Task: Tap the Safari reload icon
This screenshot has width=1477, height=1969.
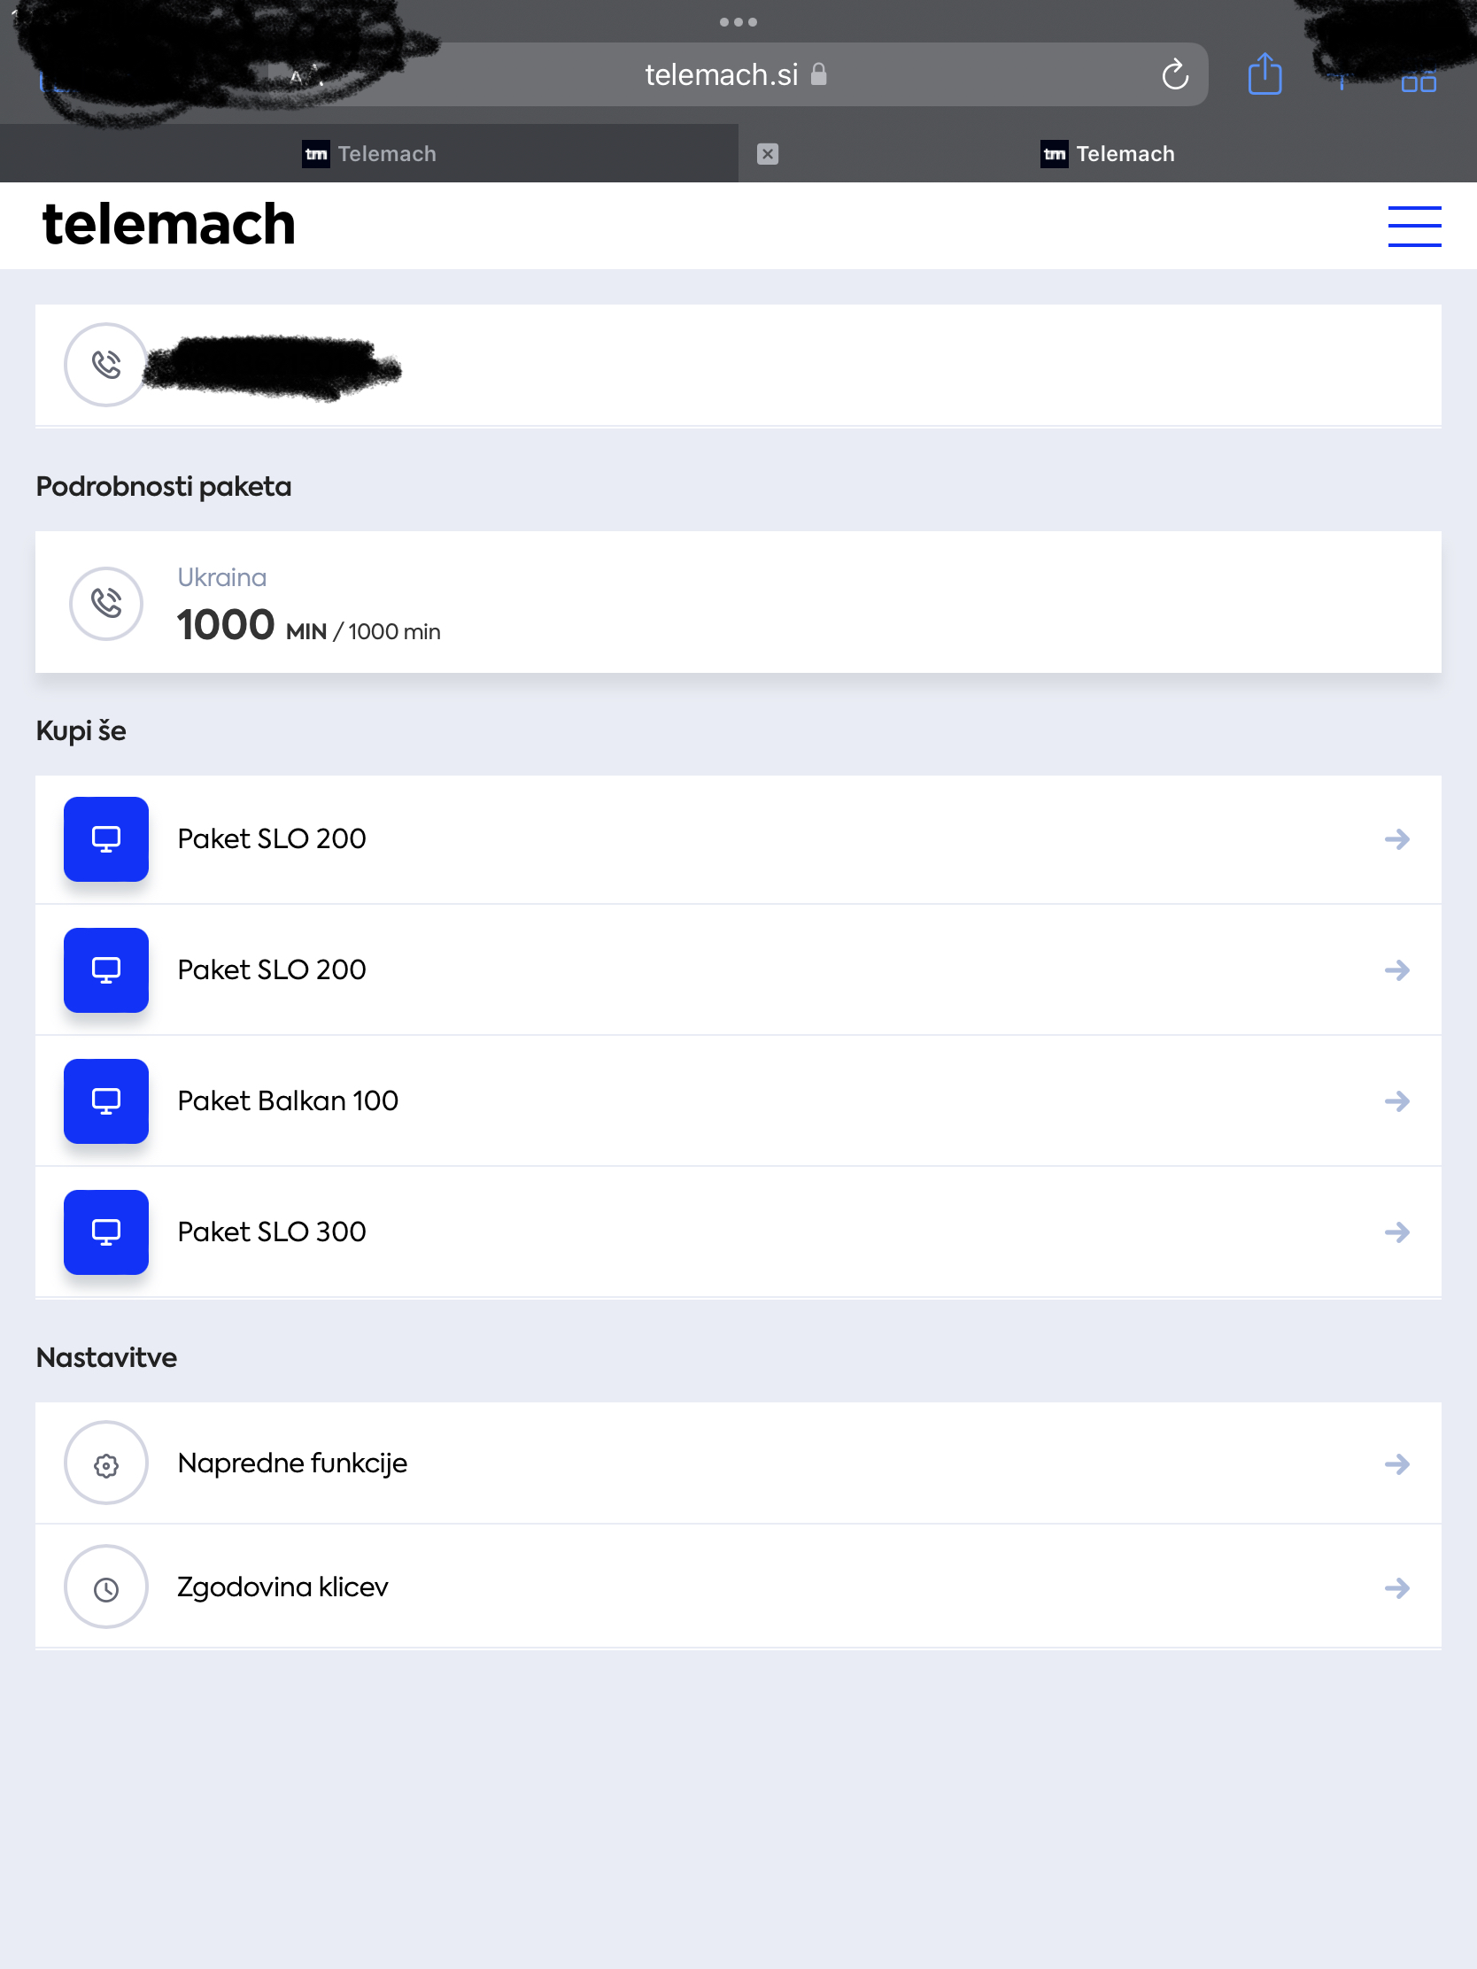Action: coord(1174,74)
